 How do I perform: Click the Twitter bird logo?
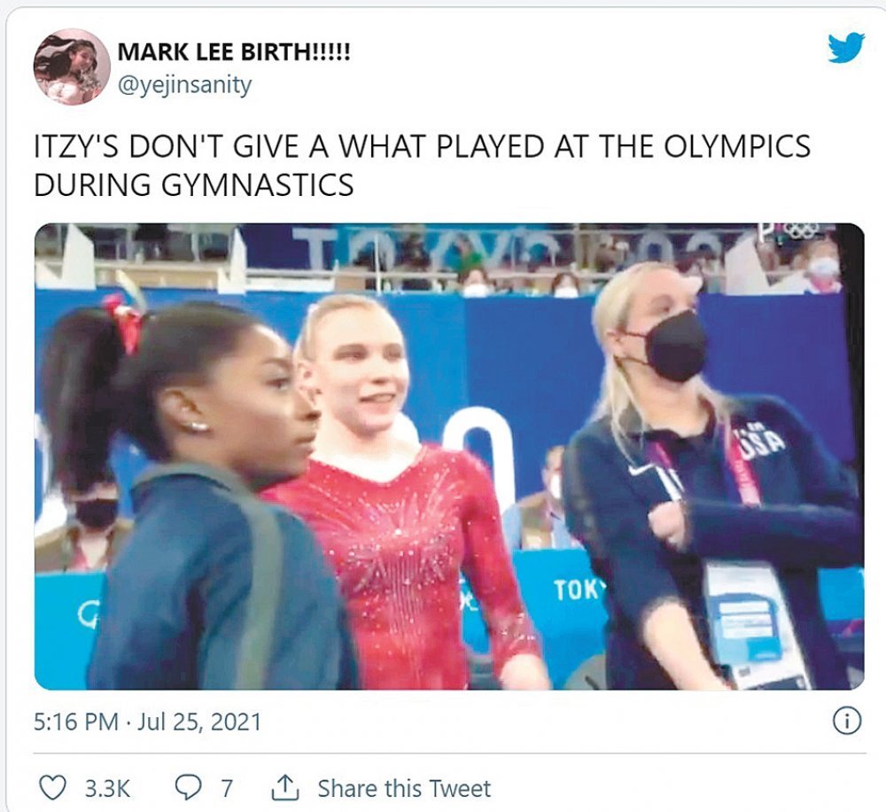pyautogui.click(x=846, y=48)
